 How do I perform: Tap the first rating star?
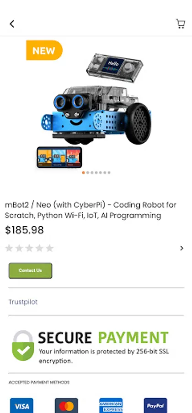(9, 248)
